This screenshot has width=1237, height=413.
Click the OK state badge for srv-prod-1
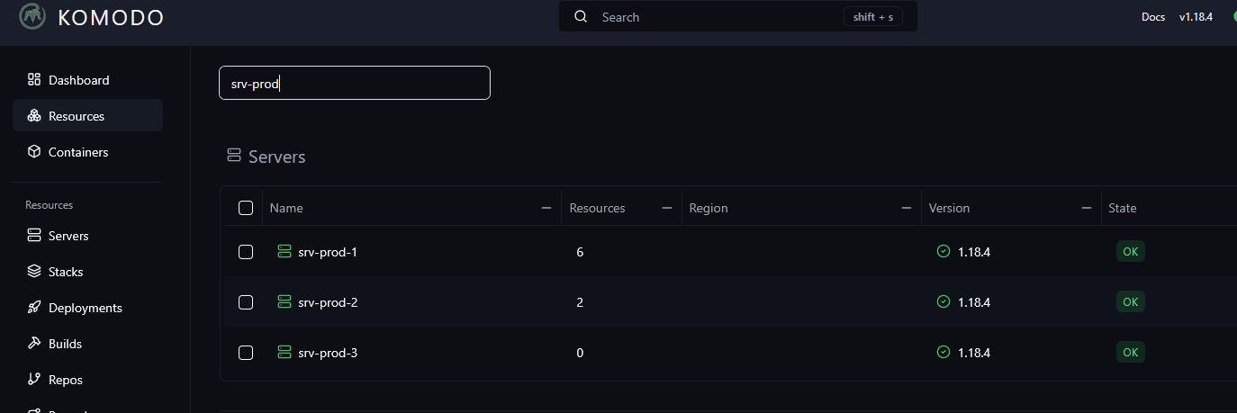click(1131, 252)
